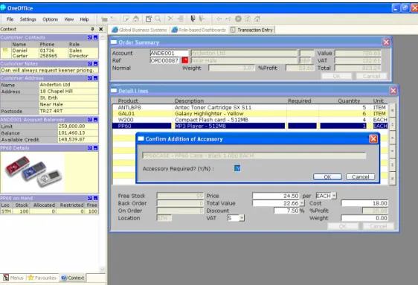Click the Cost field showing 18.00
The height and width of the screenshot is (285, 418).
pos(364,203)
